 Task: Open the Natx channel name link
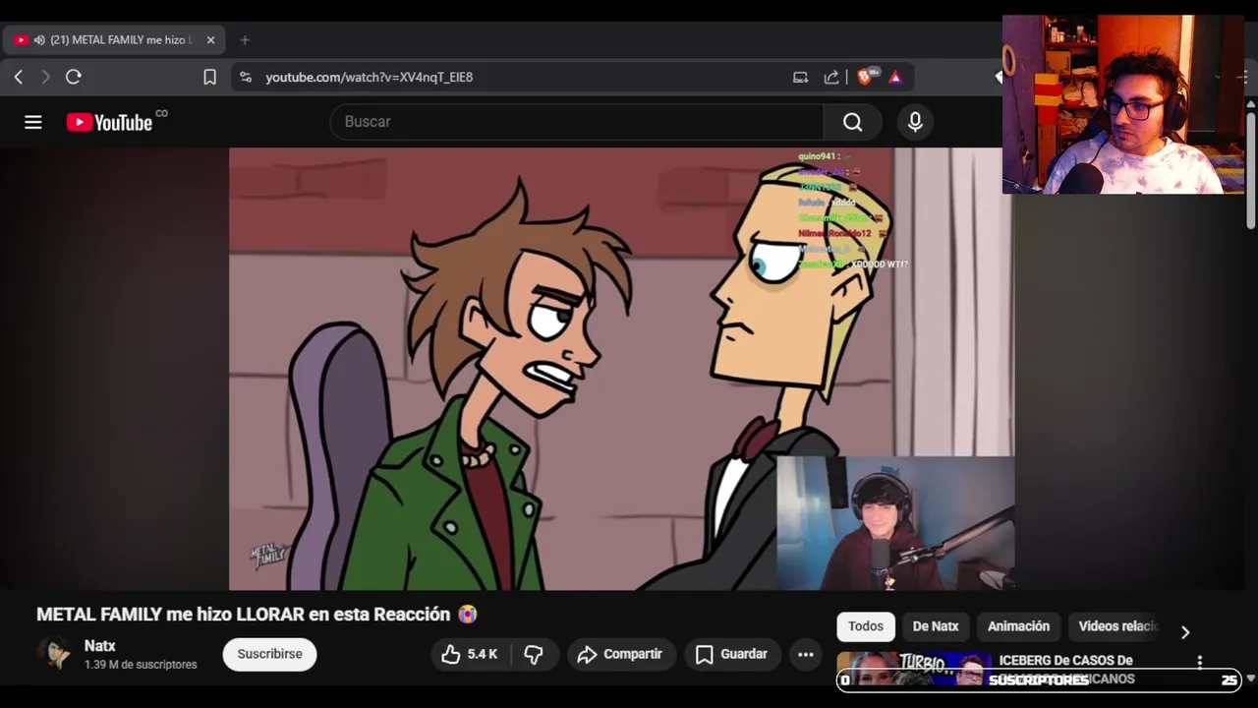tap(100, 646)
